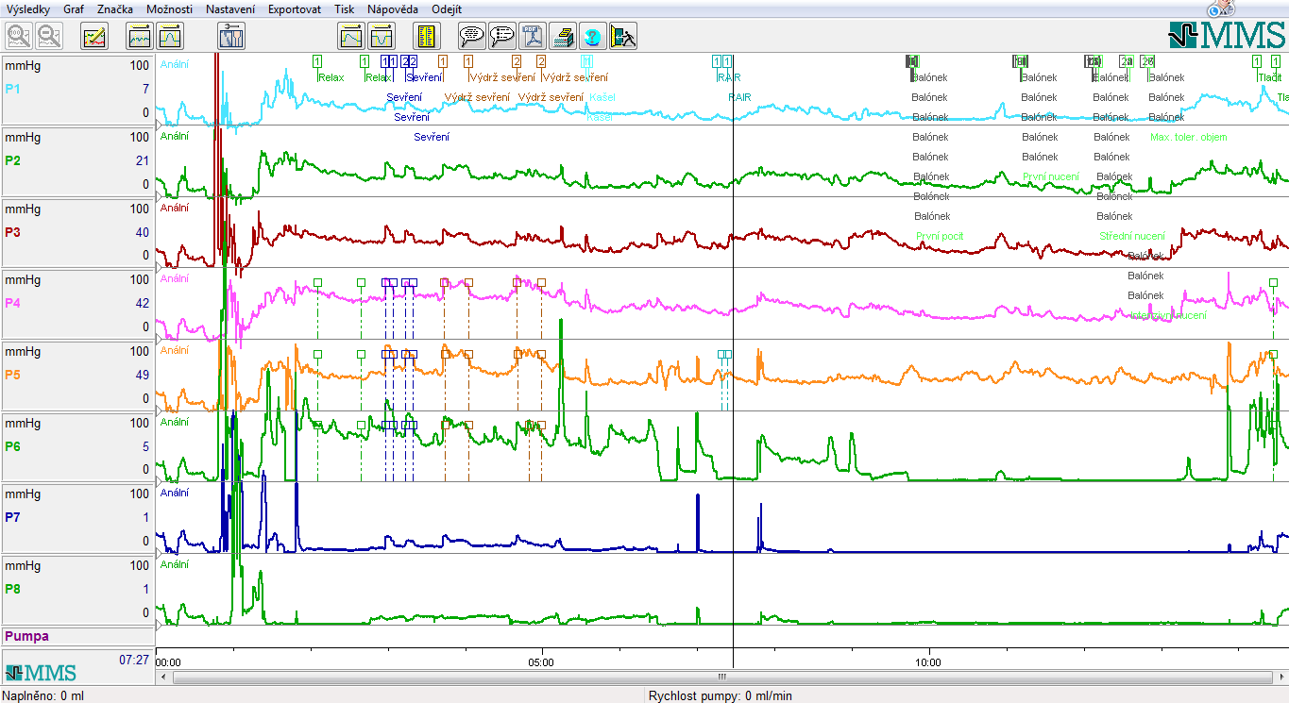Click the horizontal scrollbar thumb
The image size is (1289, 703).
click(722, 677)
